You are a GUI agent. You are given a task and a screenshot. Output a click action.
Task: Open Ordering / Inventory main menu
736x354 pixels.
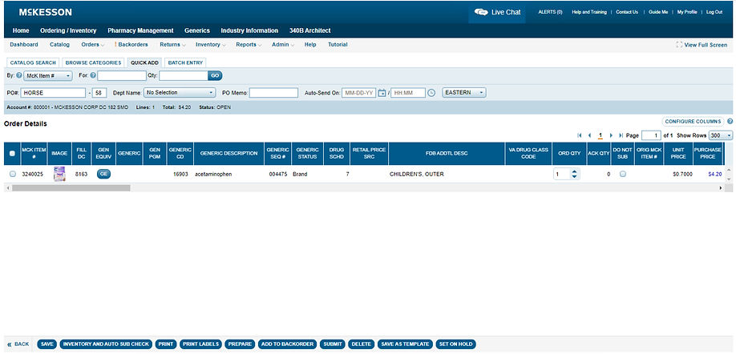(x=68, y=30)
